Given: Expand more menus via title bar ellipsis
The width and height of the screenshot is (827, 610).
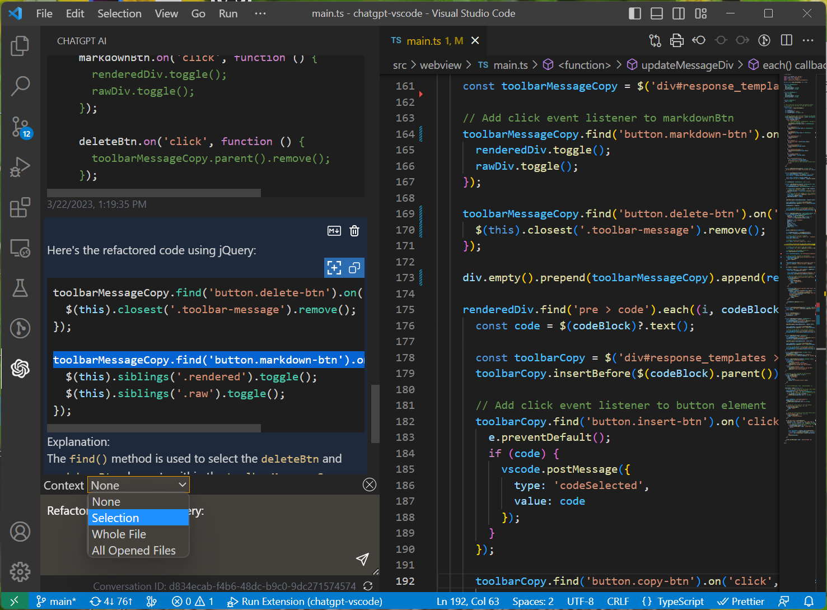Looking at the screenshot, I should 260,13.
